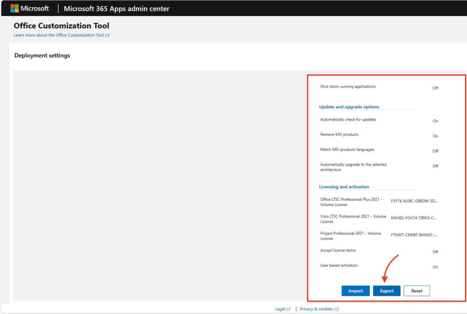Export the configuration with the Export button
Image resolution: width=467 pixels, height=314 pixels.
[387, 291]
